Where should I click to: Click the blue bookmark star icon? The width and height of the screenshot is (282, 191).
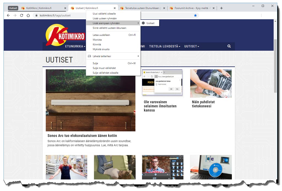click(195, 15)
